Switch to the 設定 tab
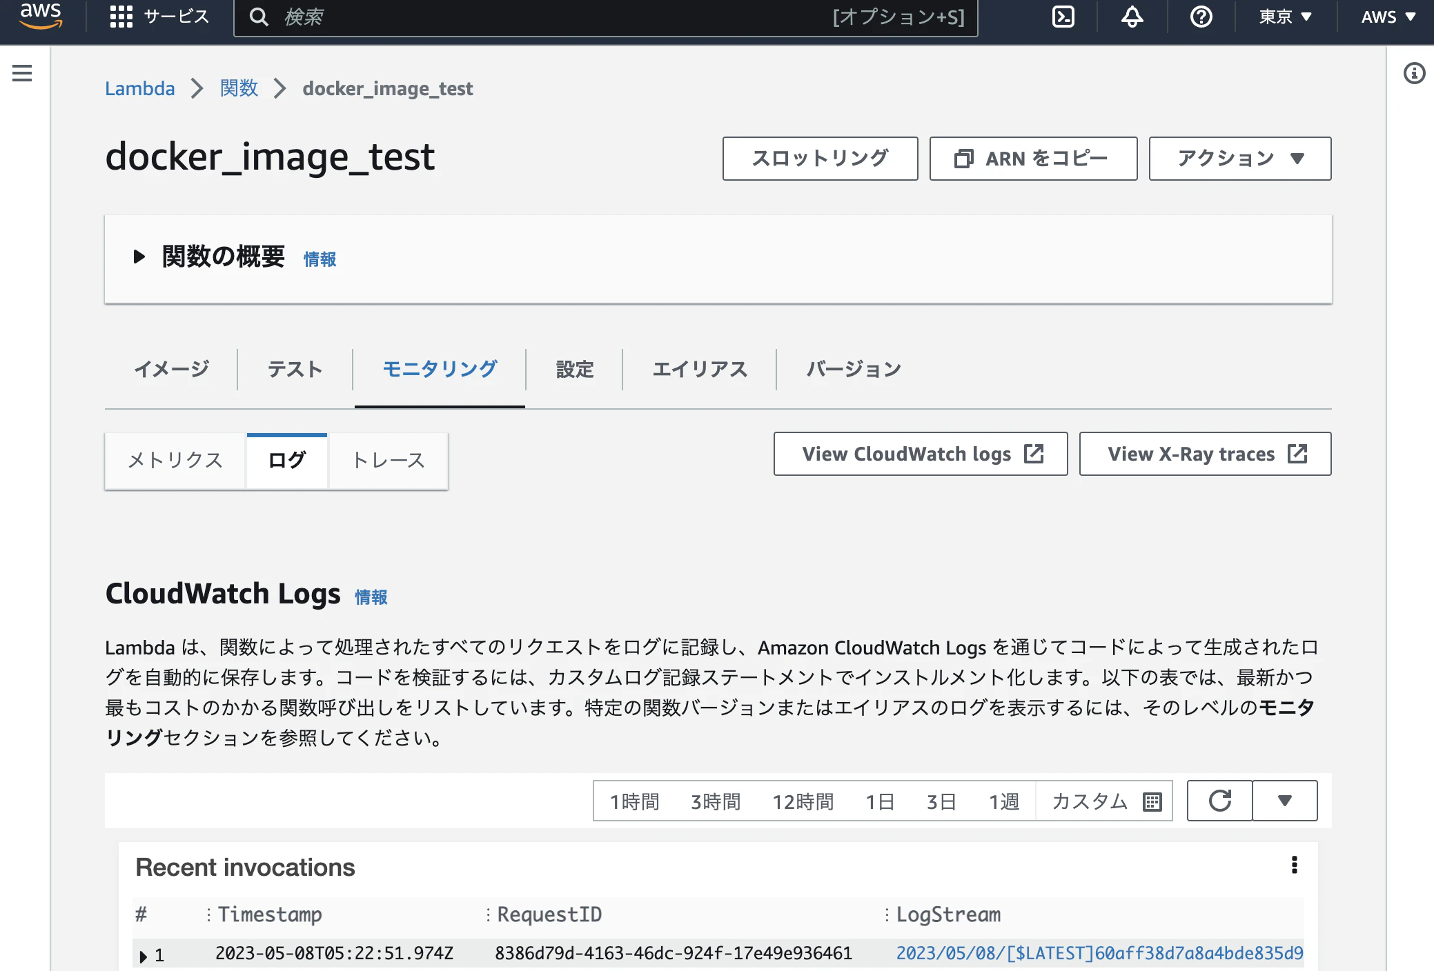The width and height of the screenshot is (1434, 971). click(x=574, y=369)
